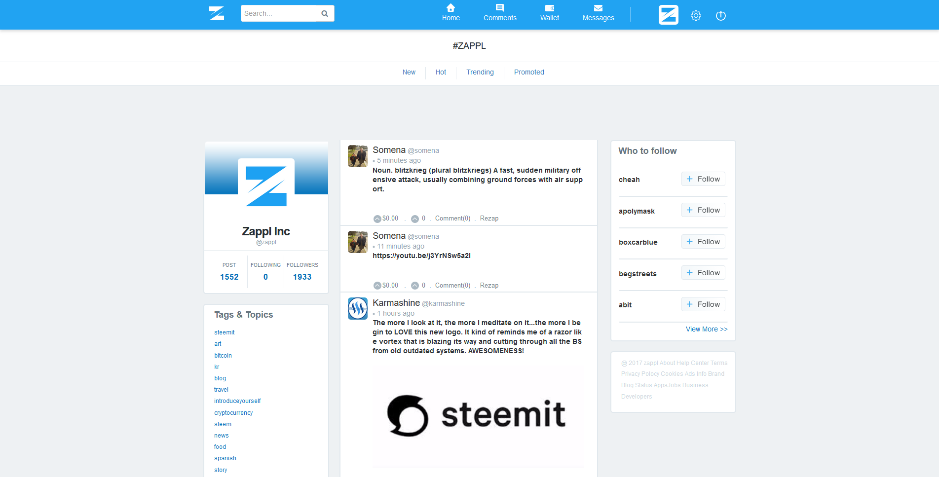Screen dimensions: 939x477
Task: Click the $0.00 payout on the blitzkrieg post
Action: [x=390, y=219]
